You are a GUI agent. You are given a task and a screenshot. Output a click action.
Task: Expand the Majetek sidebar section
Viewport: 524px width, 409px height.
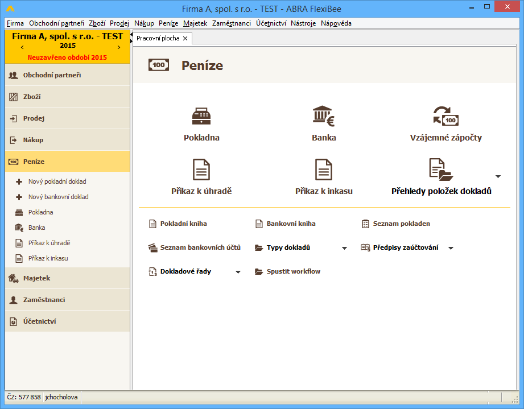(36, 278)
